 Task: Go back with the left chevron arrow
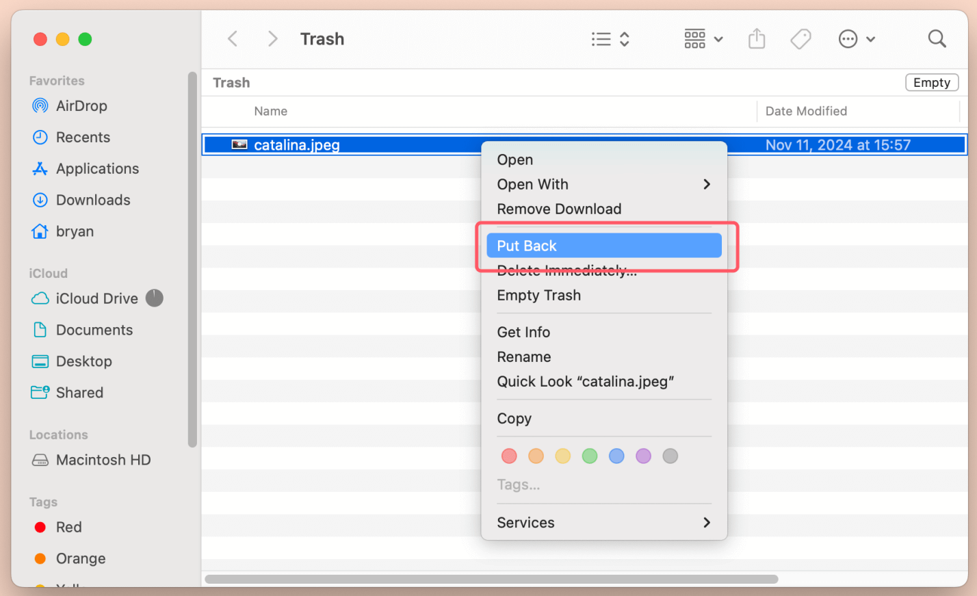tap(233, 39)
